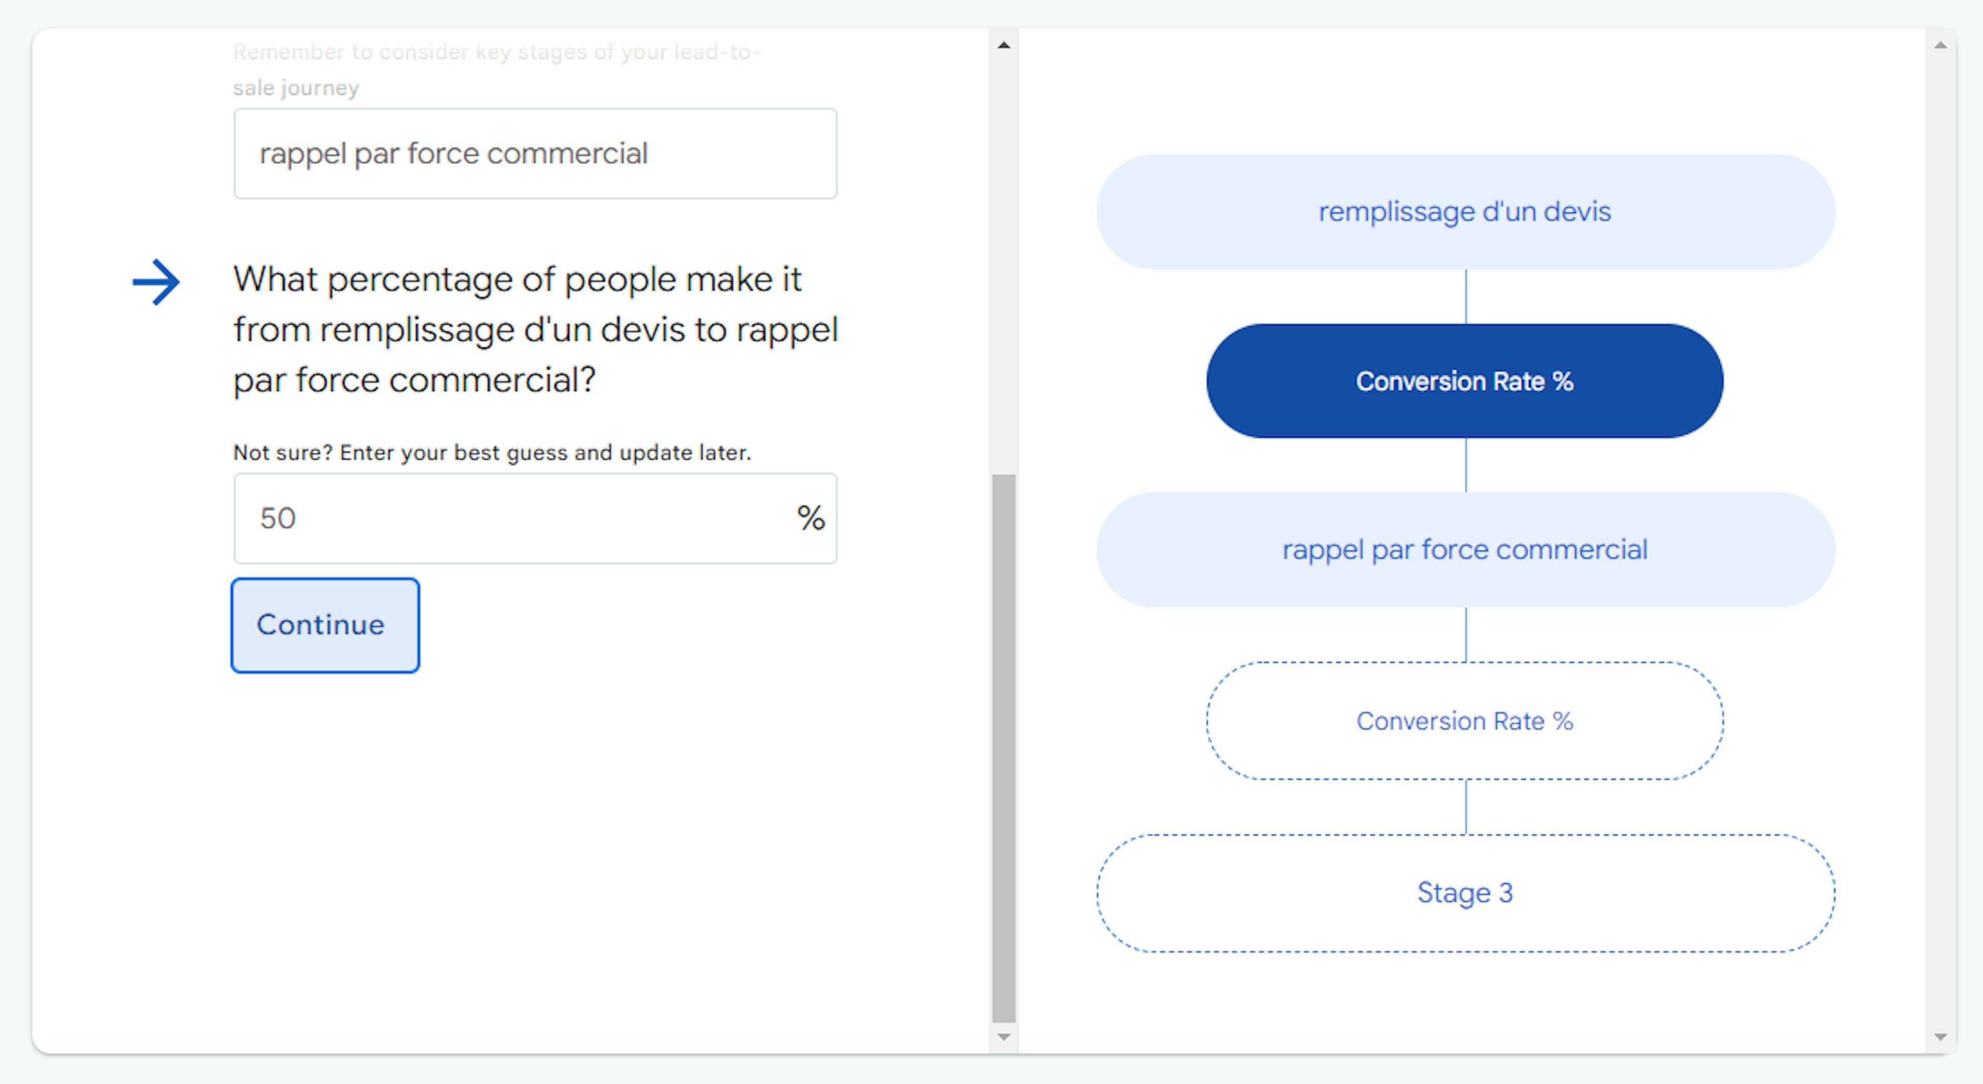Click the percent sign in the rate field
Viewport: 1983px width, 1084px height.
[x=811, y=518]
